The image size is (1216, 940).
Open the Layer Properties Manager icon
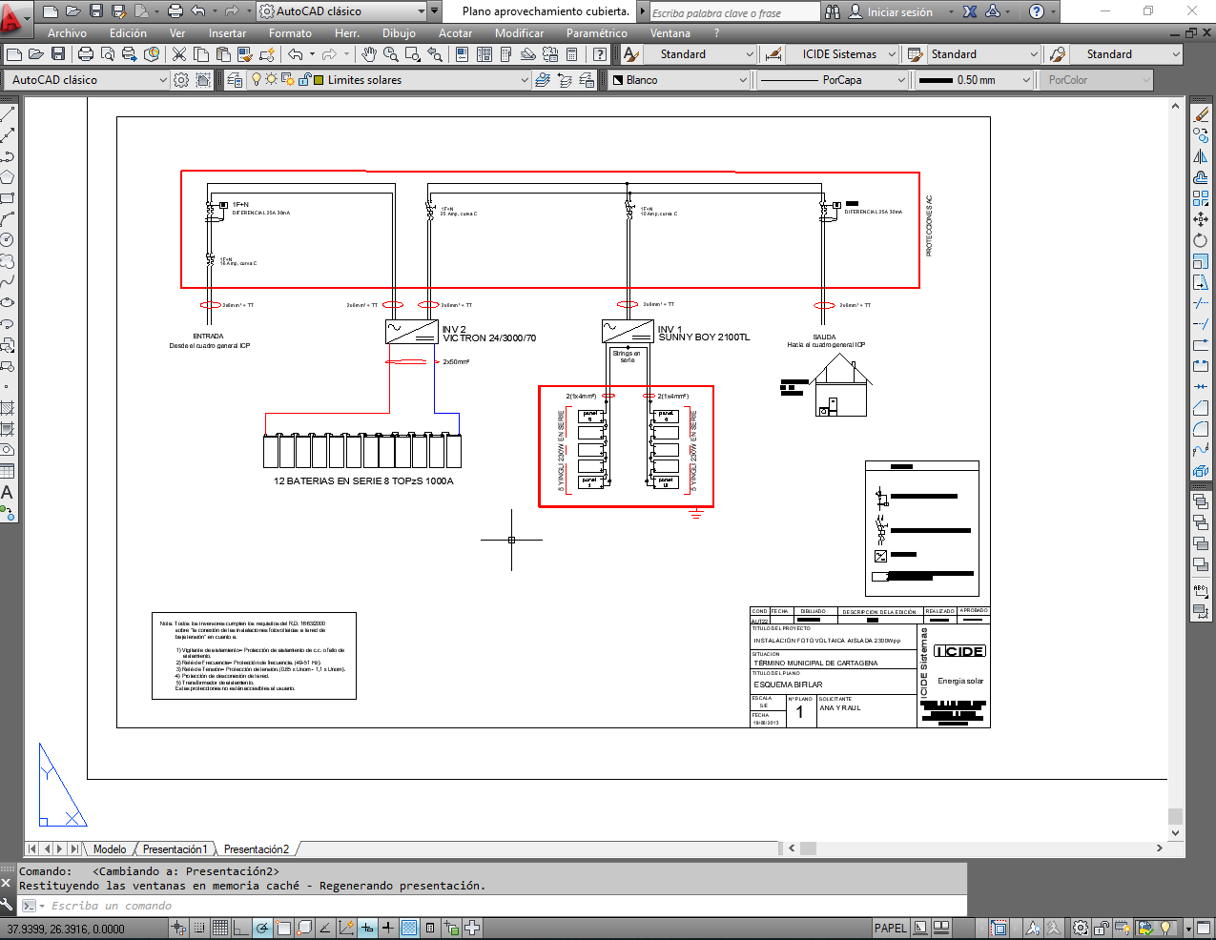235,80
